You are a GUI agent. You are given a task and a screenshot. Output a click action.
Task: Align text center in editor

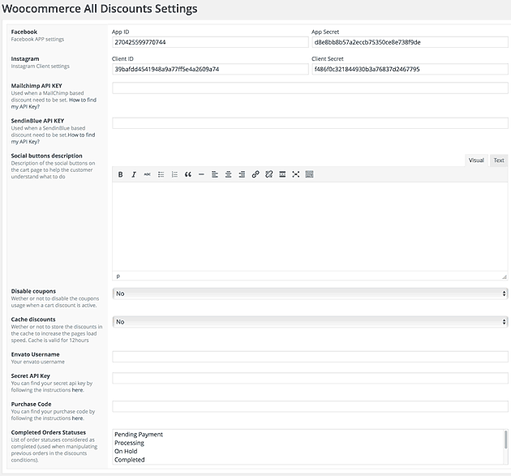[229, 174]
